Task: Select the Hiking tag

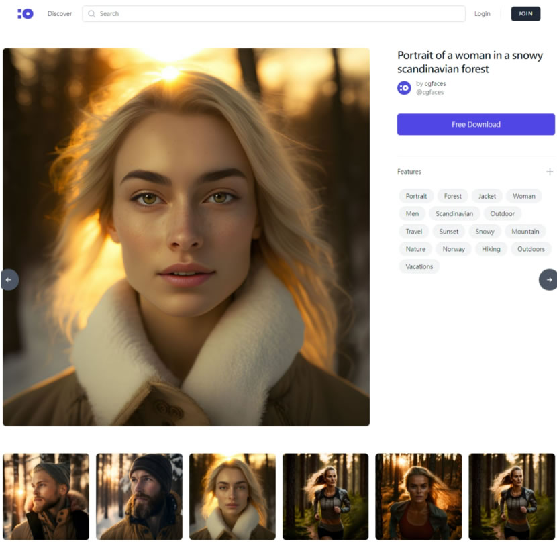Action: pyautogui.click(x=491, y=249)
